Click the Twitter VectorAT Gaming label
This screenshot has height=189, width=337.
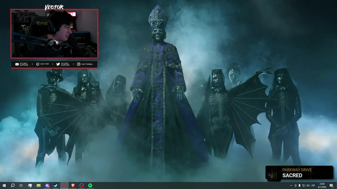click(x=63, y=64)
